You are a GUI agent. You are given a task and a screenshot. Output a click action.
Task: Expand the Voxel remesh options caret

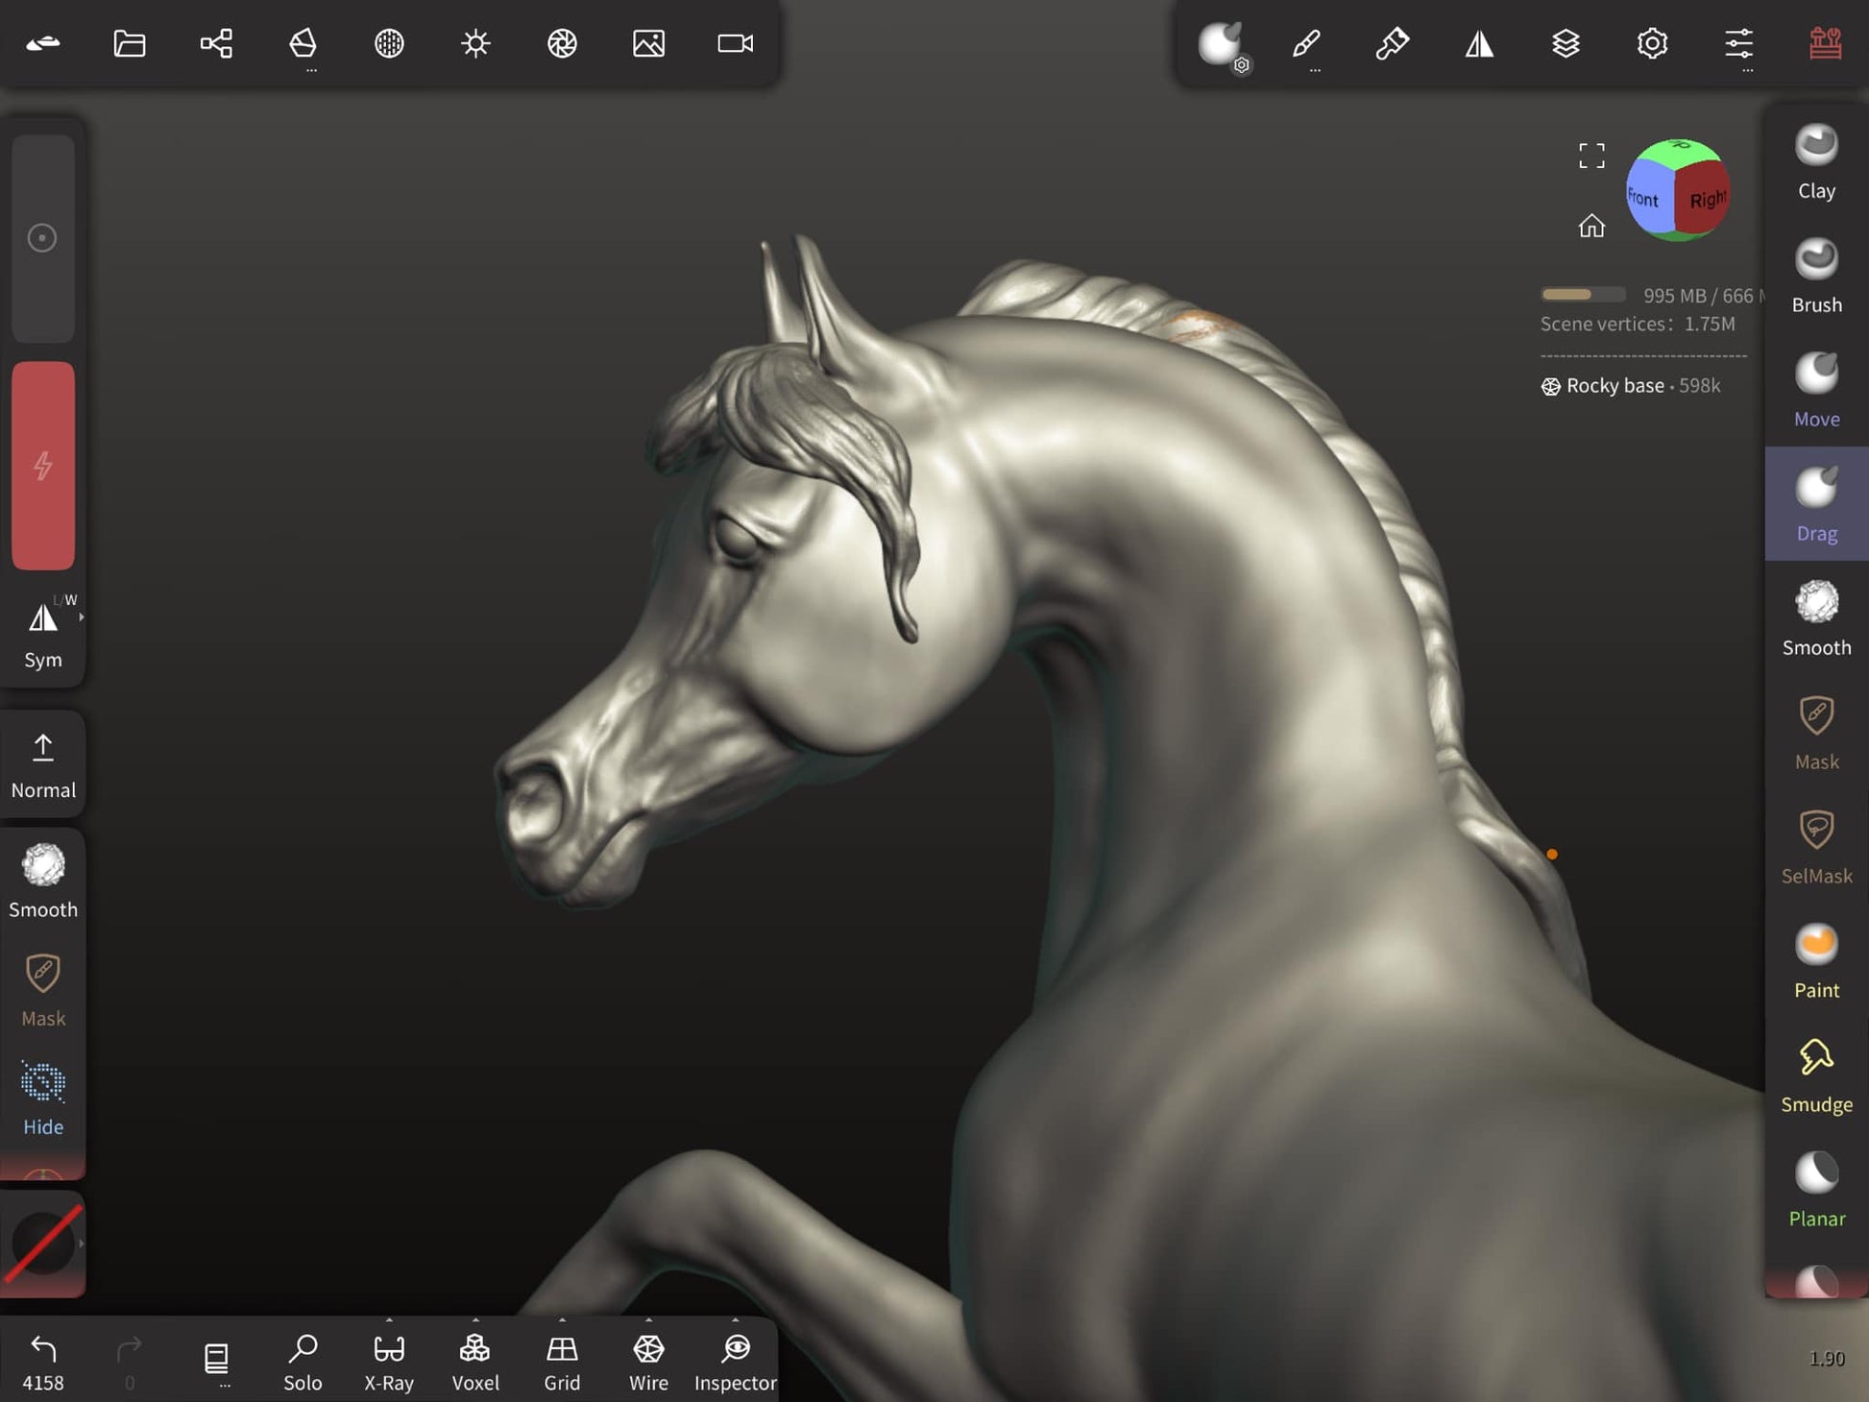pos(475,1320)
